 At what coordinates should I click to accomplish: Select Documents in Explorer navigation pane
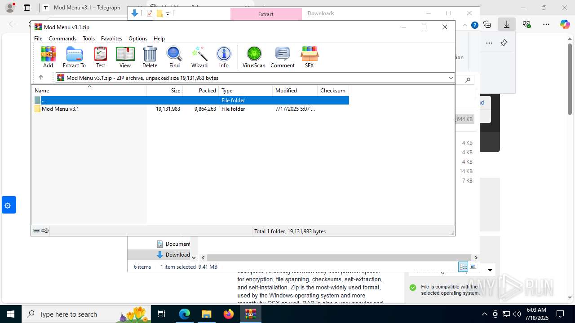click(173, 244)
